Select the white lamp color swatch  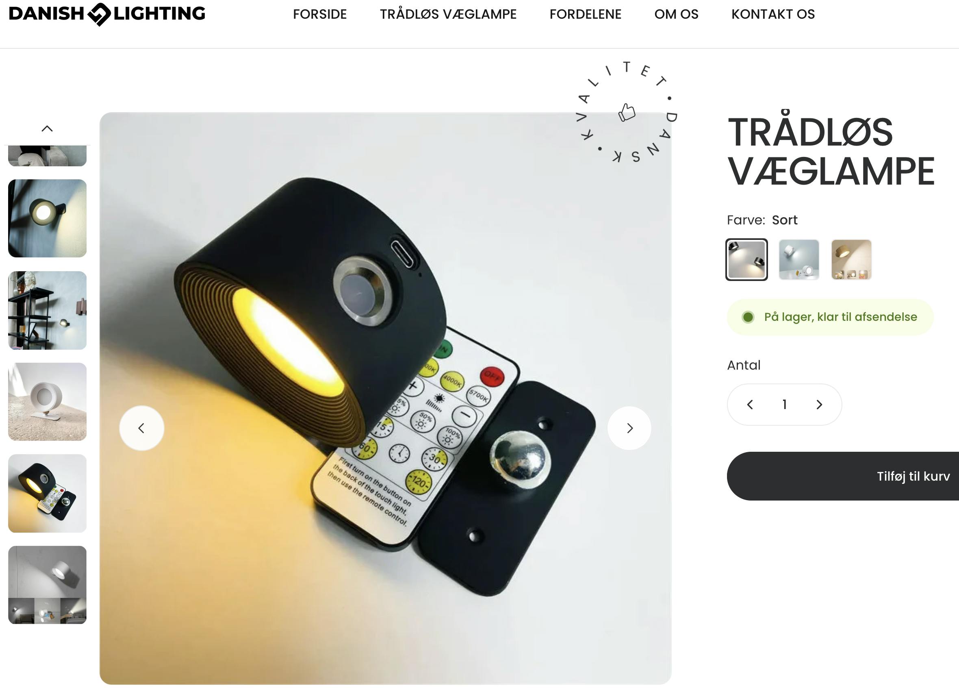[x=799, y=259]
